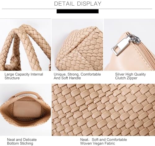Viewport: 155px width, 146px height.
Task: Click the Unique, Strong, Comfortable handle caption
Action: coord(77,76)
